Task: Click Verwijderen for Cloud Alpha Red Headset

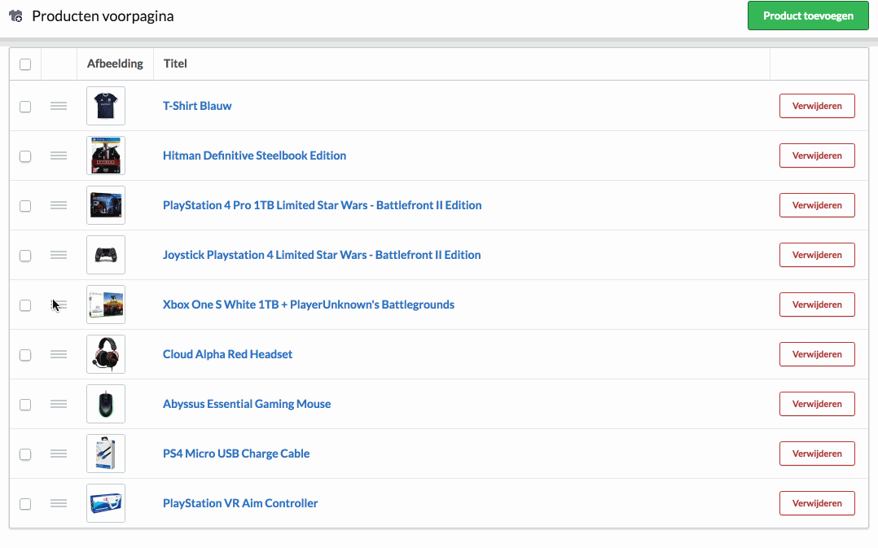Action: point(817,354)
